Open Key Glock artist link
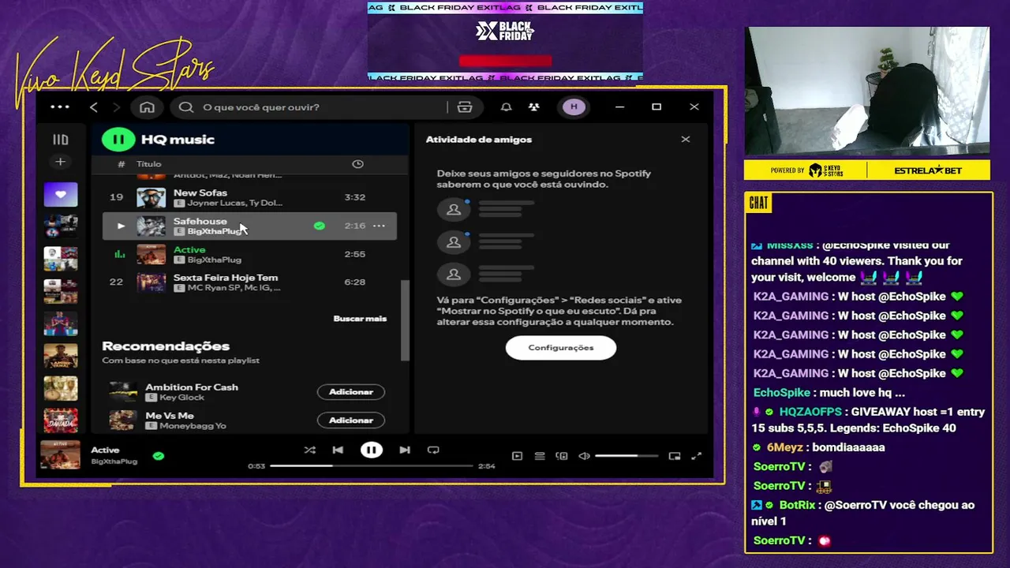The width and height of the screenshot is (1010, 568). 181,398
